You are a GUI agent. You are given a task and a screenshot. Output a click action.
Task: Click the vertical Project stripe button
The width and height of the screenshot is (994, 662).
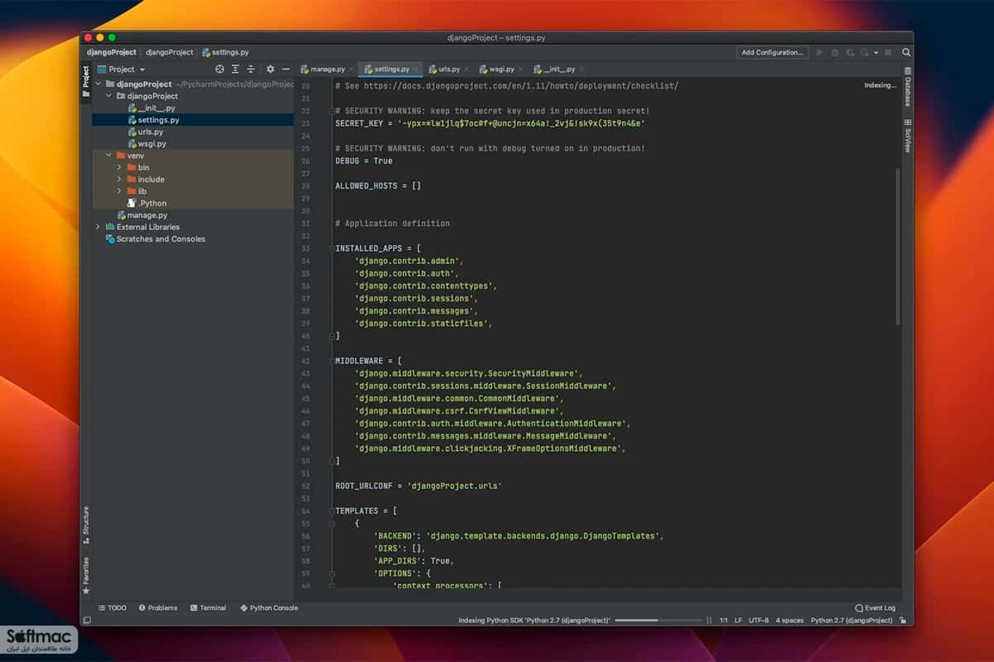pyautogui.click(x=85, y=83)
